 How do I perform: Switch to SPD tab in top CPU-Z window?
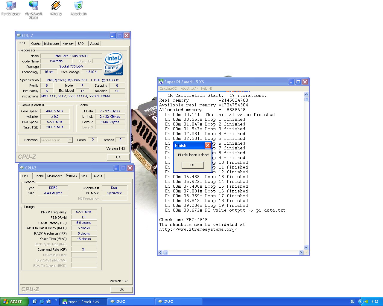81,44
